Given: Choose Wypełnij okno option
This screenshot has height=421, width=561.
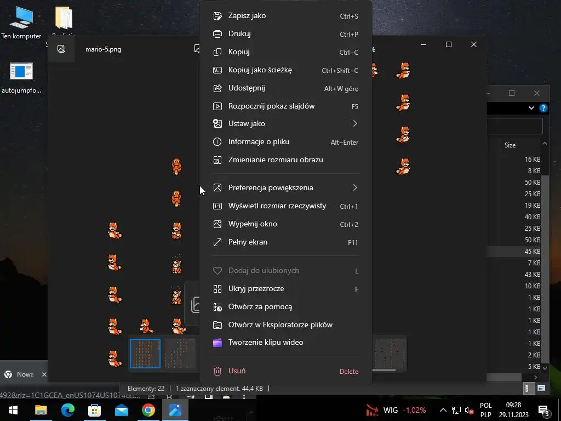Looking at the screenshot, I should (x=285, y=224).
